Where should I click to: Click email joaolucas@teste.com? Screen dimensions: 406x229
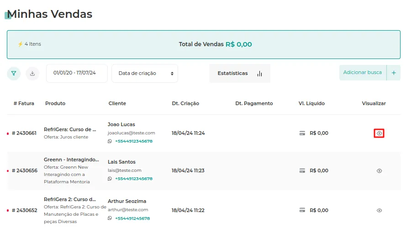[x=131, y=133]
